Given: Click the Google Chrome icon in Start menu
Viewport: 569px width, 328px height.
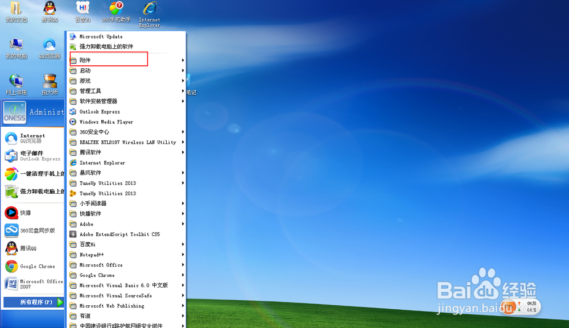Looking at the screenshot, I should (x=11, y=267).
